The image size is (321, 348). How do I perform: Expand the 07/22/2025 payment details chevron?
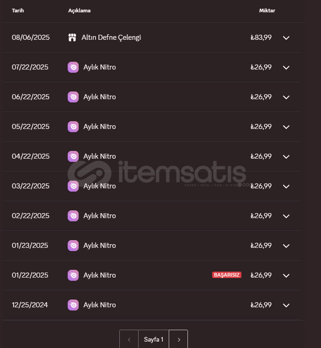coord(286,68)
